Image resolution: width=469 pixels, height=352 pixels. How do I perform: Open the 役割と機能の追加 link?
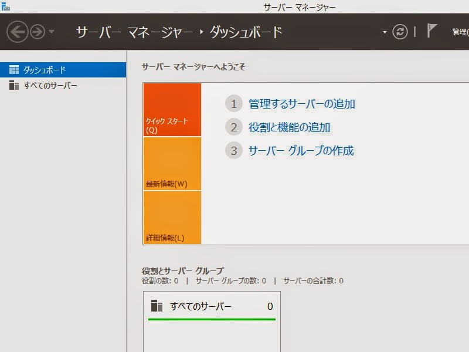click(289, 127)
